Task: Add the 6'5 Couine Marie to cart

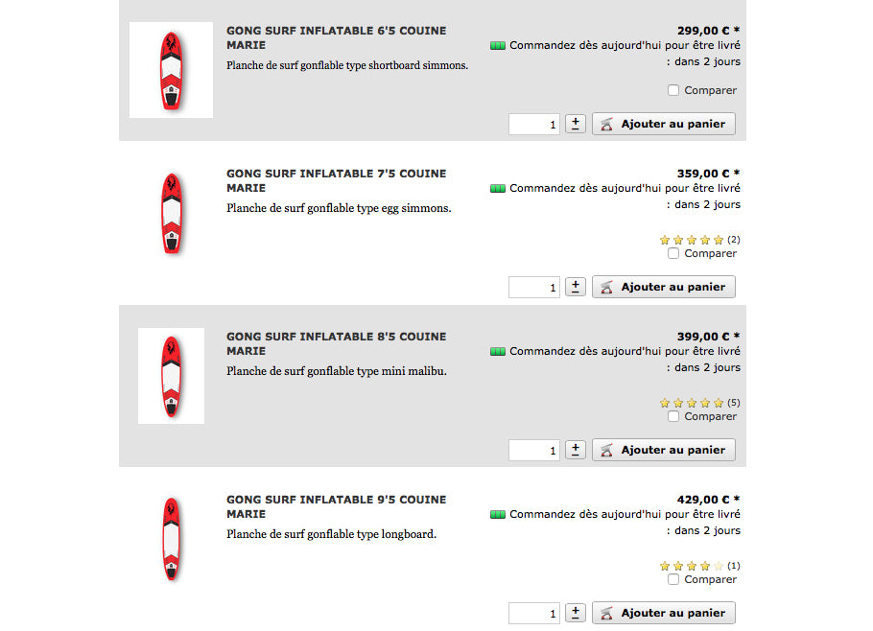Action: point(664,124)
